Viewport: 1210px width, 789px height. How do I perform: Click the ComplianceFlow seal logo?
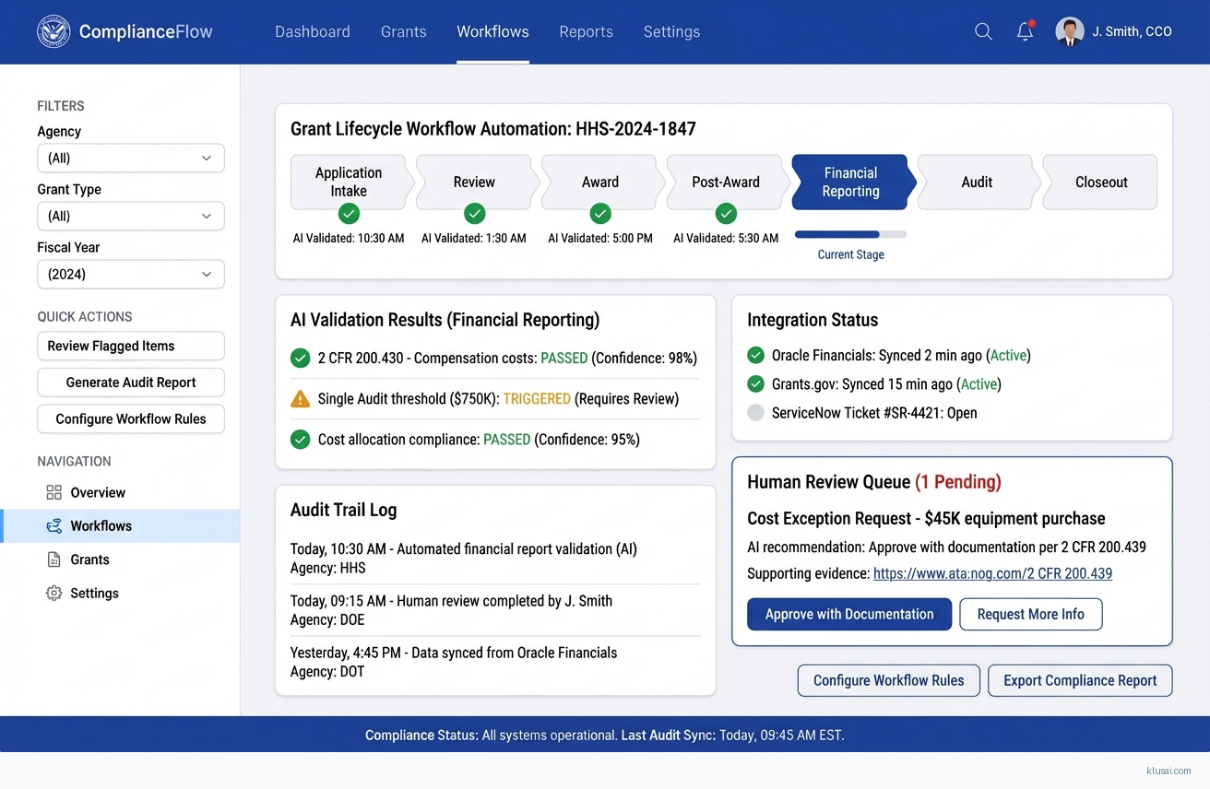(53, 31)
